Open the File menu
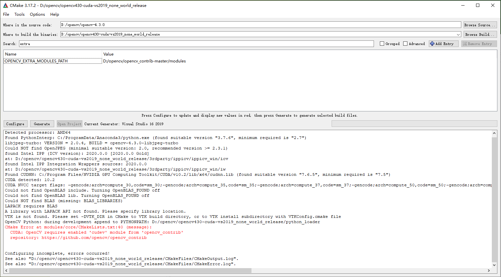The width and height of the screenshot is (501, 277). [6, 14]
